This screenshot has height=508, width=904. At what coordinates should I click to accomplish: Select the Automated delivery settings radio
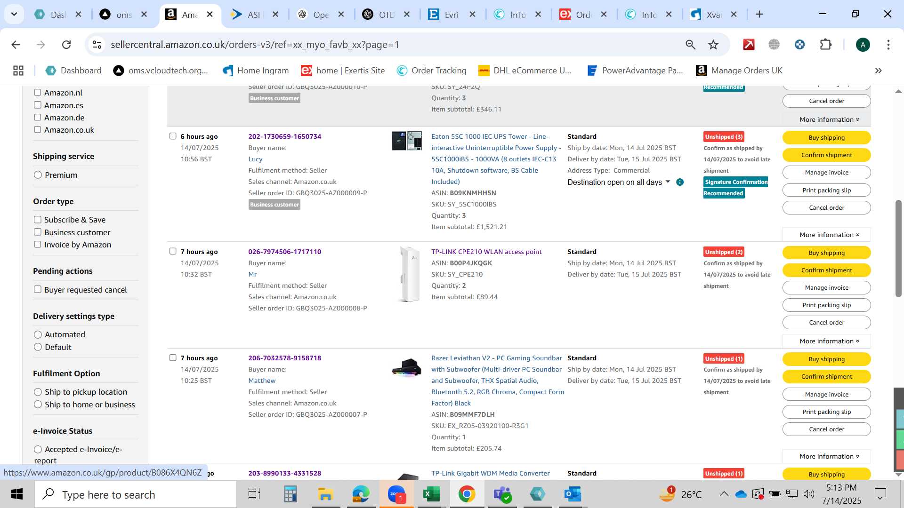[x=38, y=334]
